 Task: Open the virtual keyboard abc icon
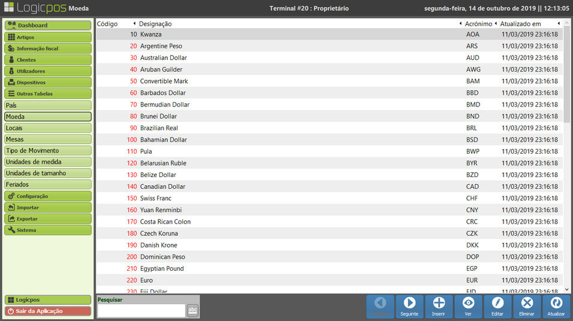click(x=192, y=310)
